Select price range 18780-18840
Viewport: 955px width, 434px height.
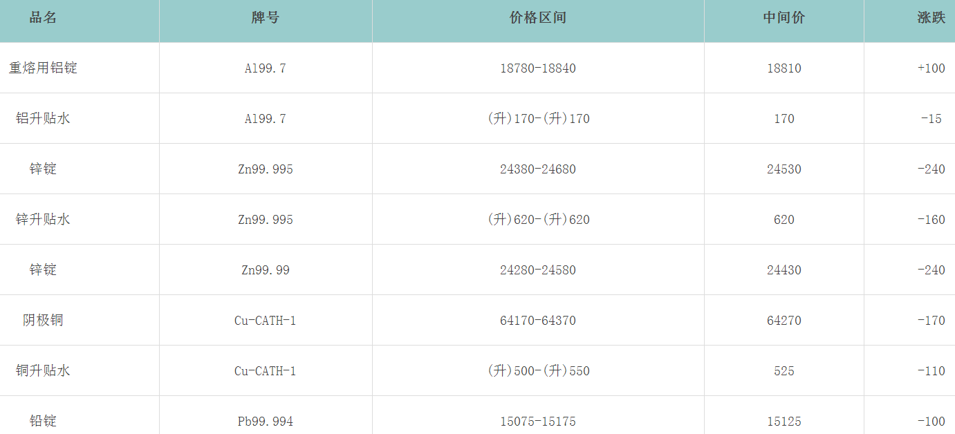click(x=538, y=68)
